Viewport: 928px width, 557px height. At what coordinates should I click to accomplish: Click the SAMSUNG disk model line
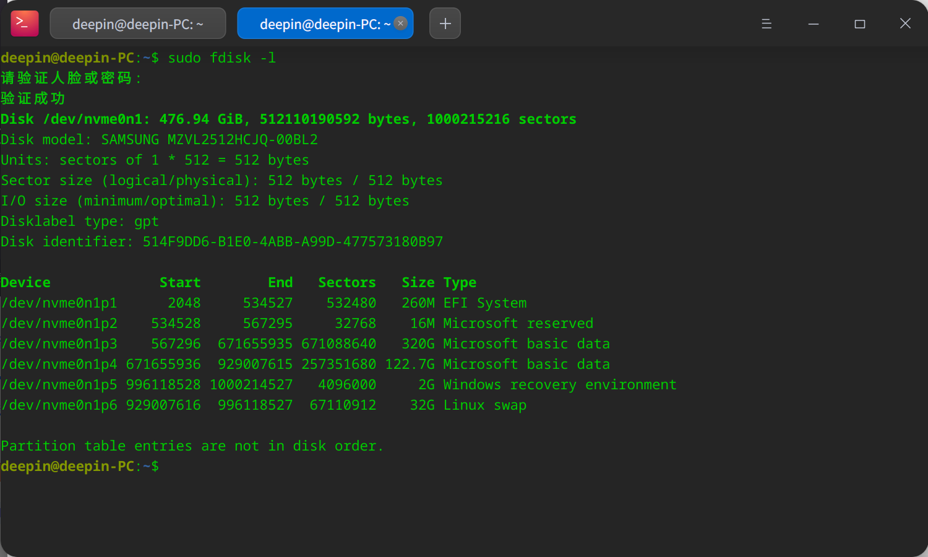click(159, 139)
